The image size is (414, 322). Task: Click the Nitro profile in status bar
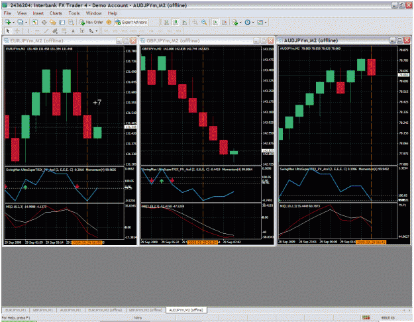[138, 318]
